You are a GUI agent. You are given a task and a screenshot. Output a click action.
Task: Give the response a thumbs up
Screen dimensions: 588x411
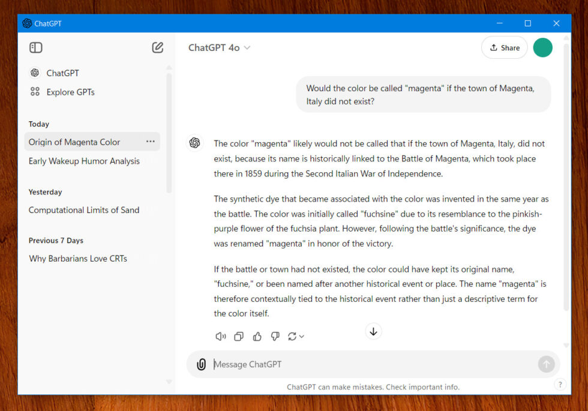[x=257, y=337]
